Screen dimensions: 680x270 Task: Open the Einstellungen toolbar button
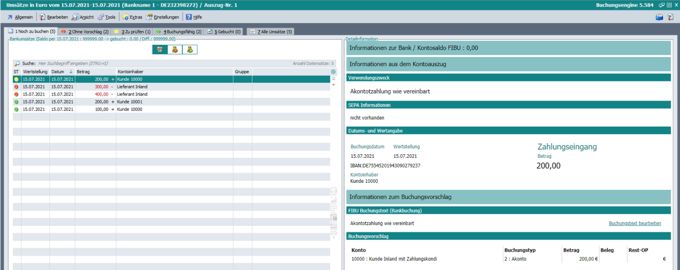(163, 18)
